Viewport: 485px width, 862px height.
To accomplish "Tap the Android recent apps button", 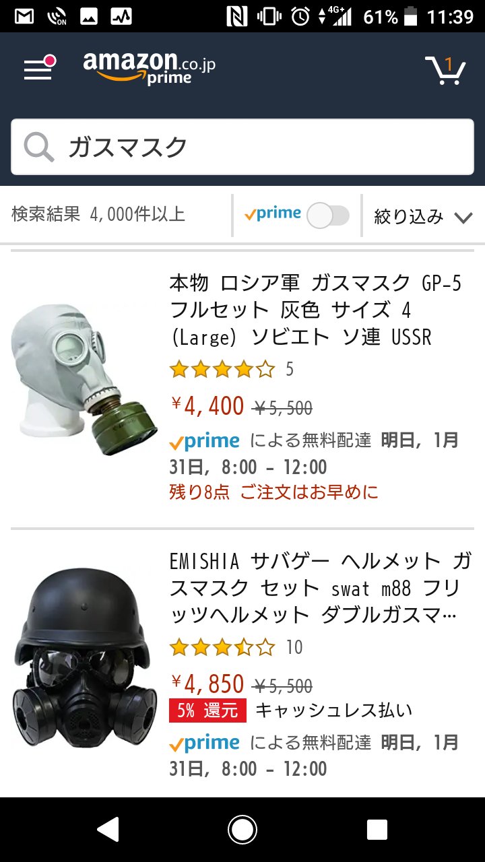I will tap(377, 830).
